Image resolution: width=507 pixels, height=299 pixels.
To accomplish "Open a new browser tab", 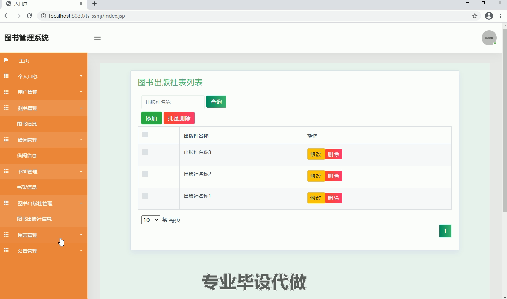I will (94, 4).
